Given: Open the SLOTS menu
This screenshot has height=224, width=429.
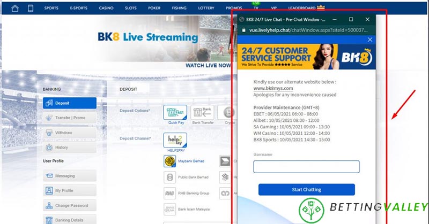Looking at the screenshot, I should (x=130, y=8).
